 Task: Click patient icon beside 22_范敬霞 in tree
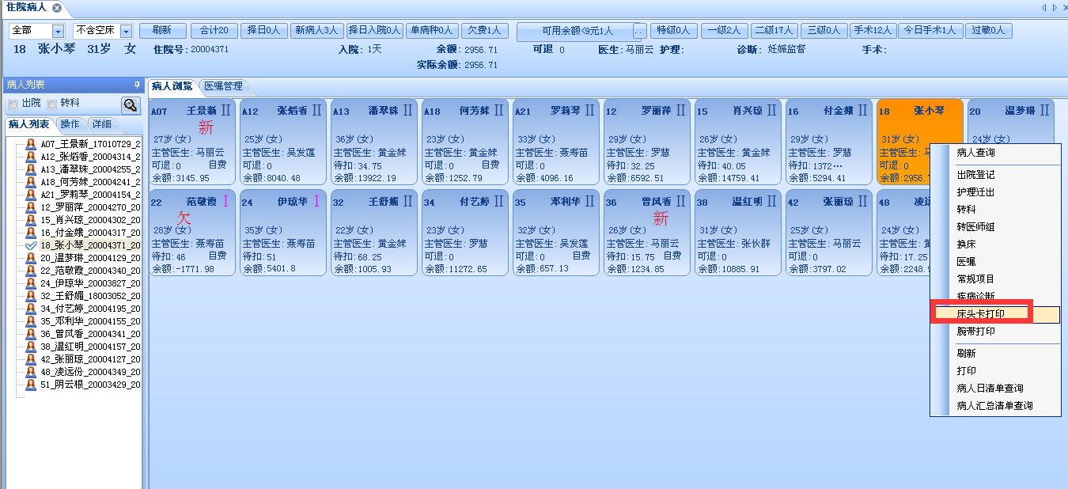pos(31,271)
